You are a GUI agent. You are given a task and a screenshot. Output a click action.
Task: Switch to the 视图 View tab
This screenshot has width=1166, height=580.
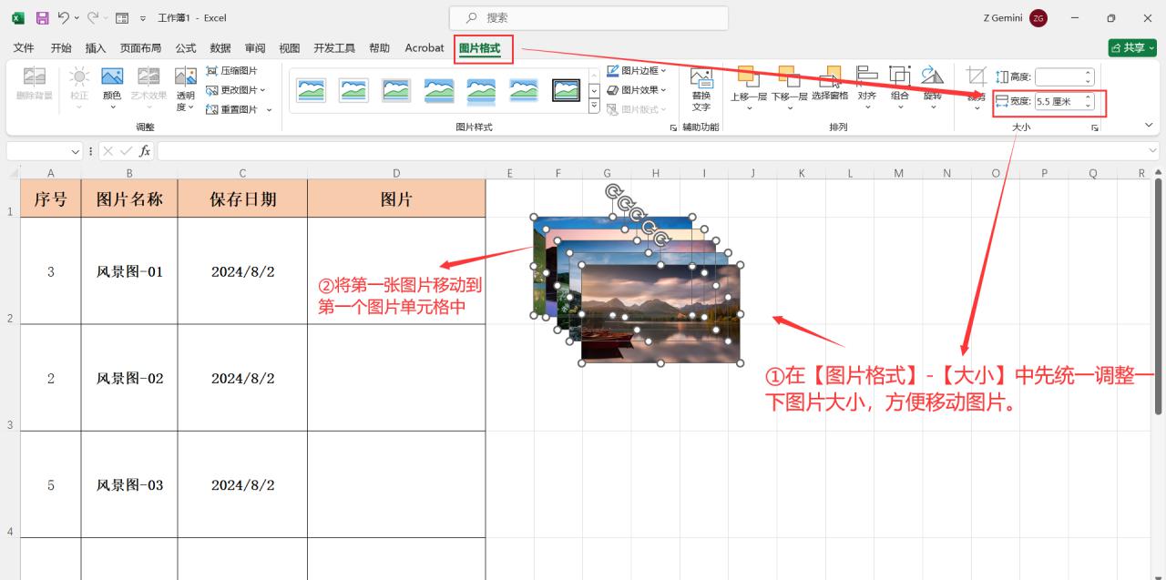pyautogui.click(x=290, y=48)
